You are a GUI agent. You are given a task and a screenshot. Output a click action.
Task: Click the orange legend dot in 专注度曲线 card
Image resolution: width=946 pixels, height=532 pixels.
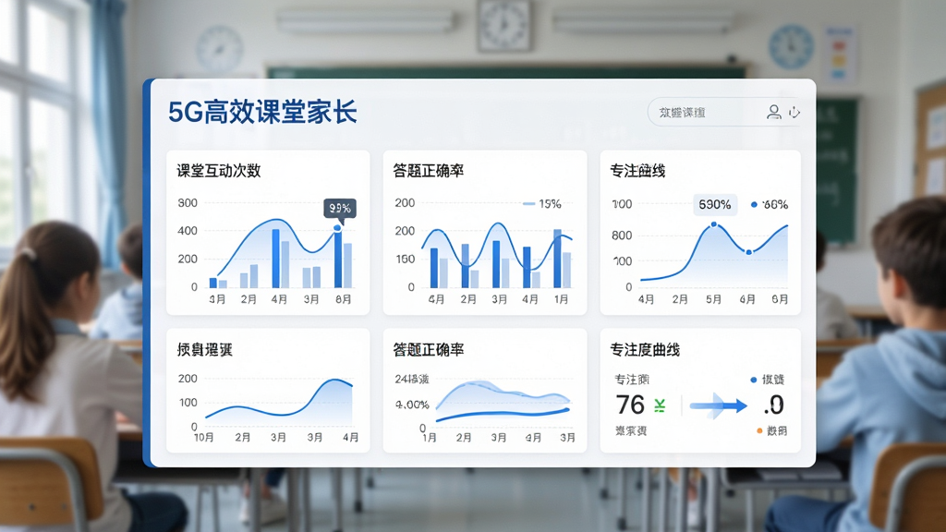(x=759, y=430)
